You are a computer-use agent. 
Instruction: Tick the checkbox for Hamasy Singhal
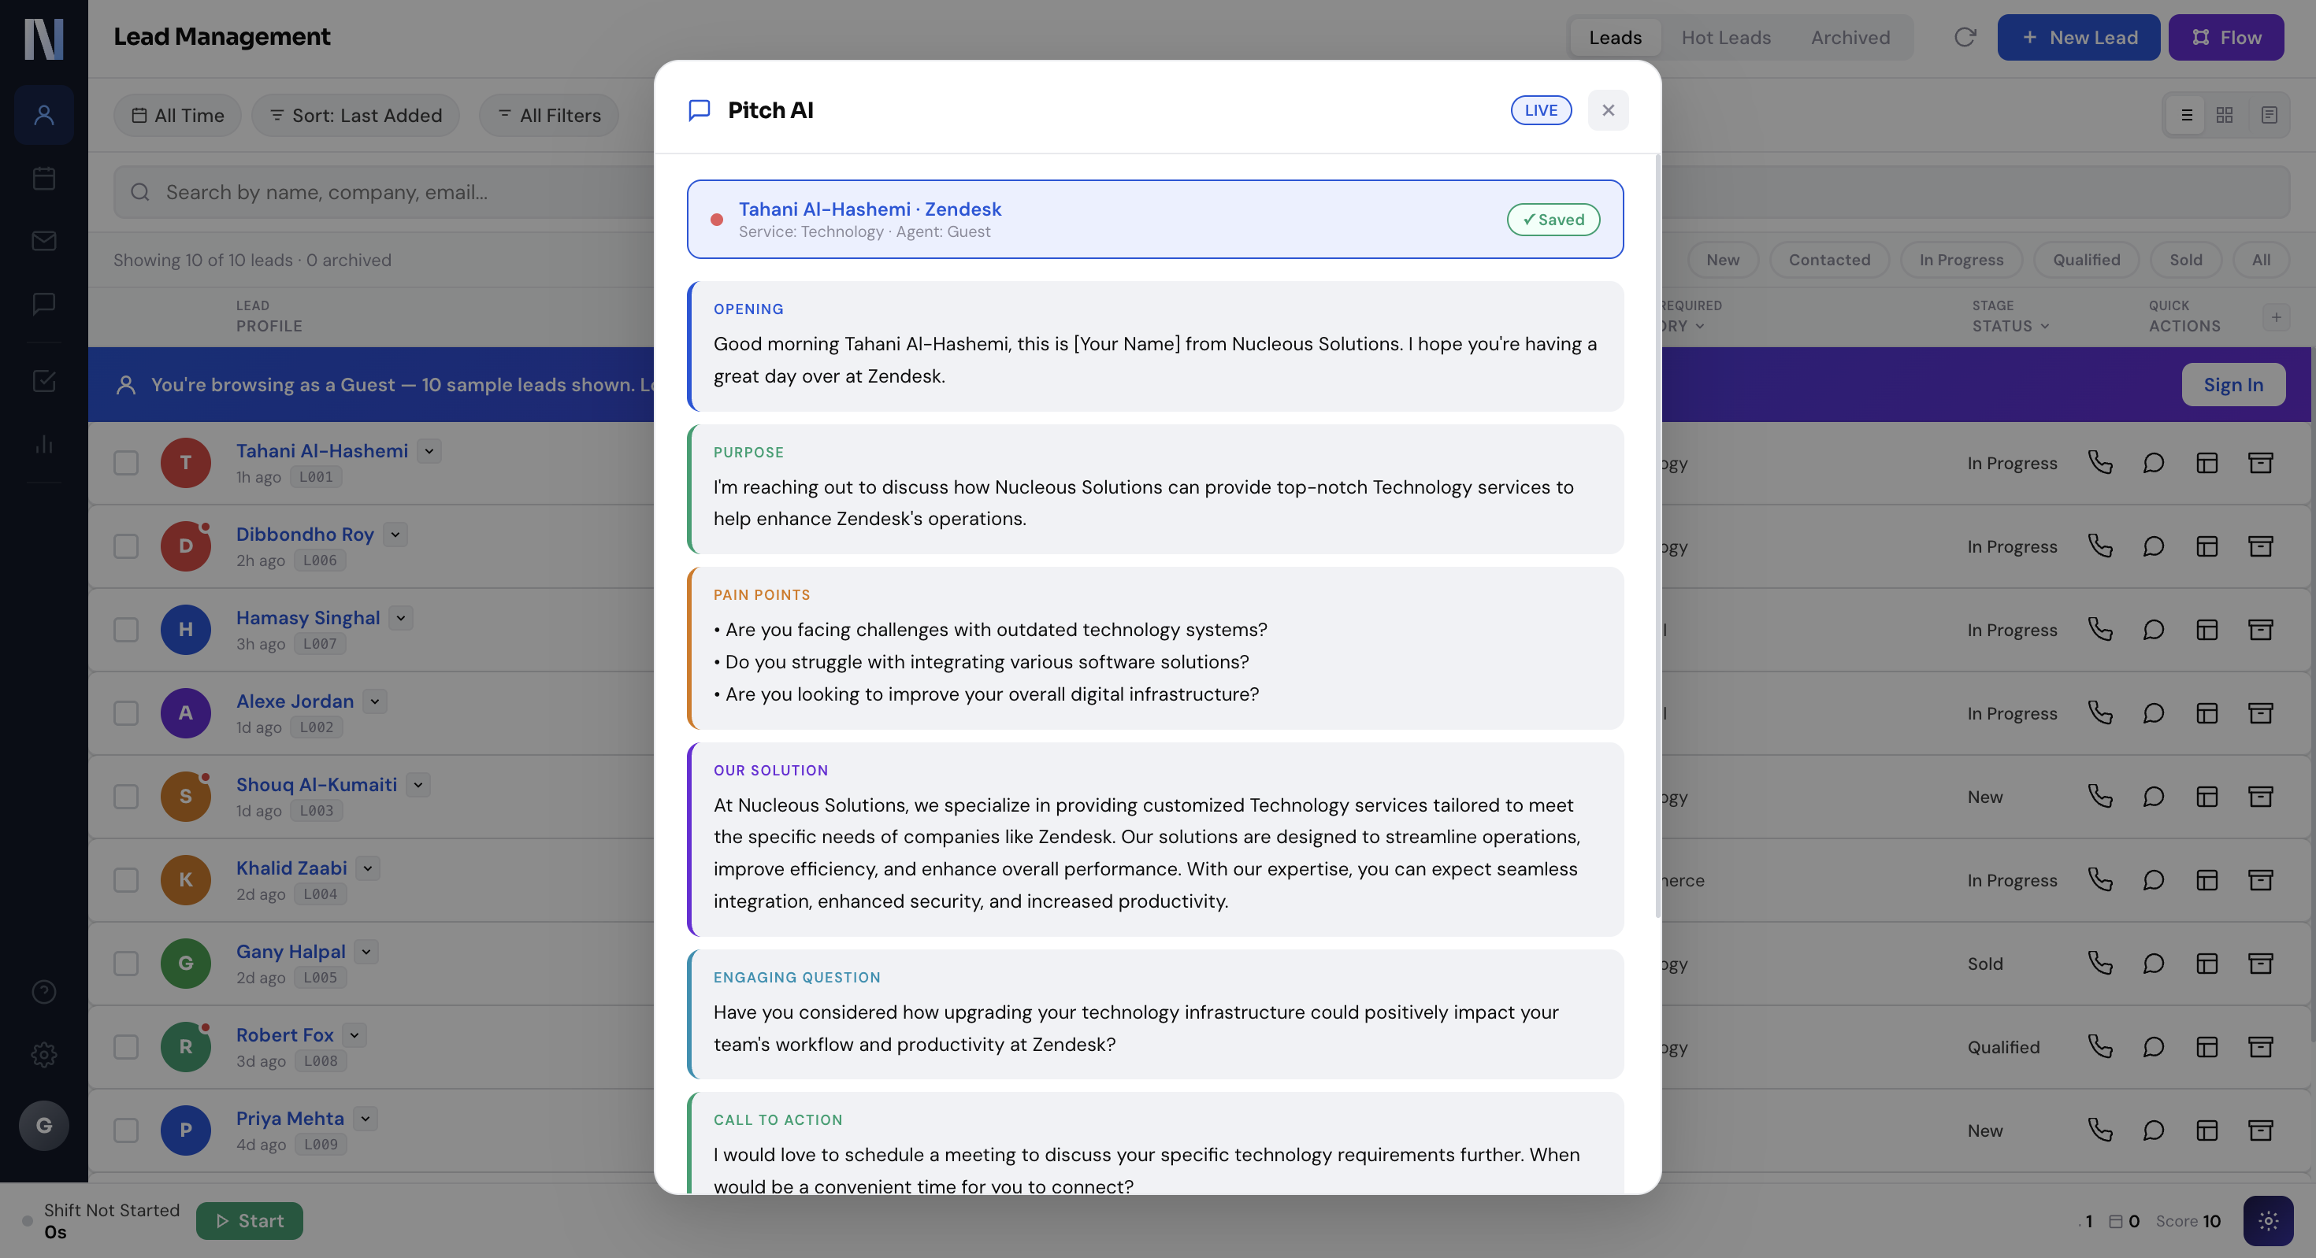pyautogui.click(x=126, y=630)
